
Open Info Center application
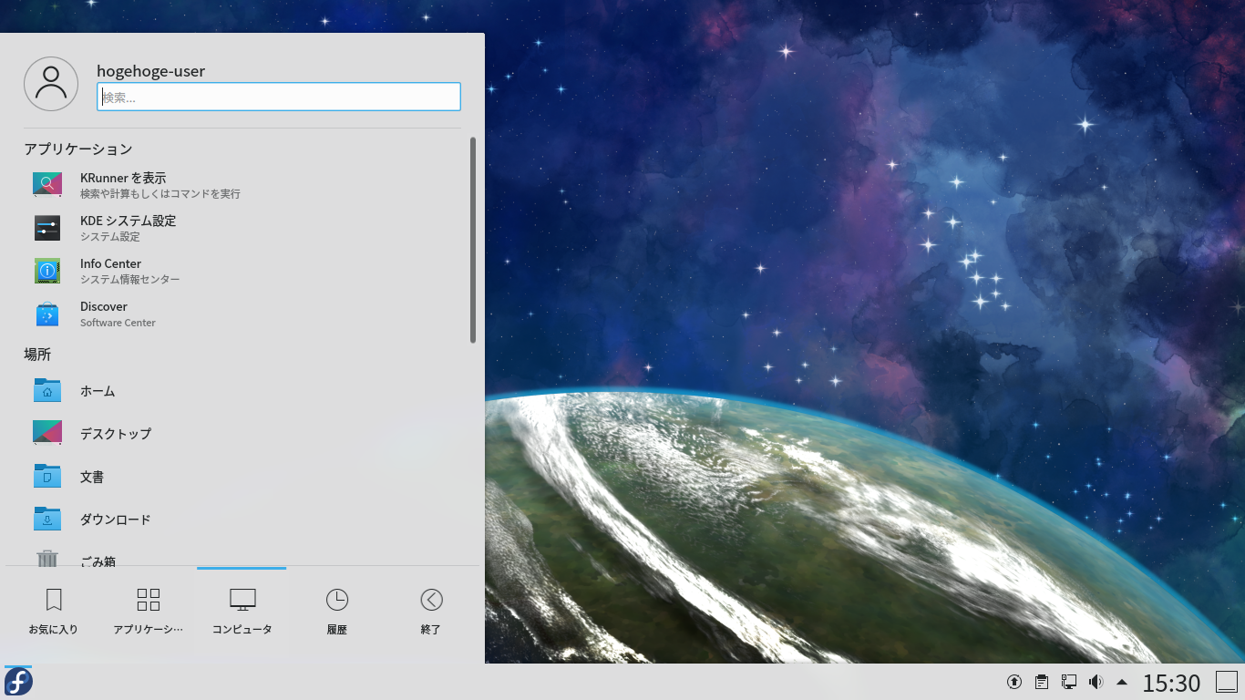click(x=244, y=271)
